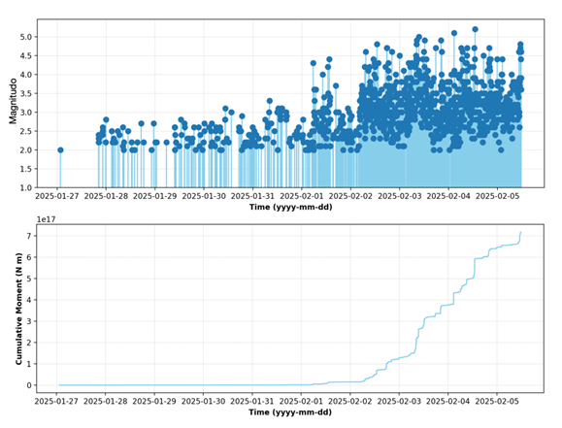Click the top chart Time (yyyy-mm-dd) label
Image resolution: width=562 pixels, height=428 pixels.
(290, 207)
